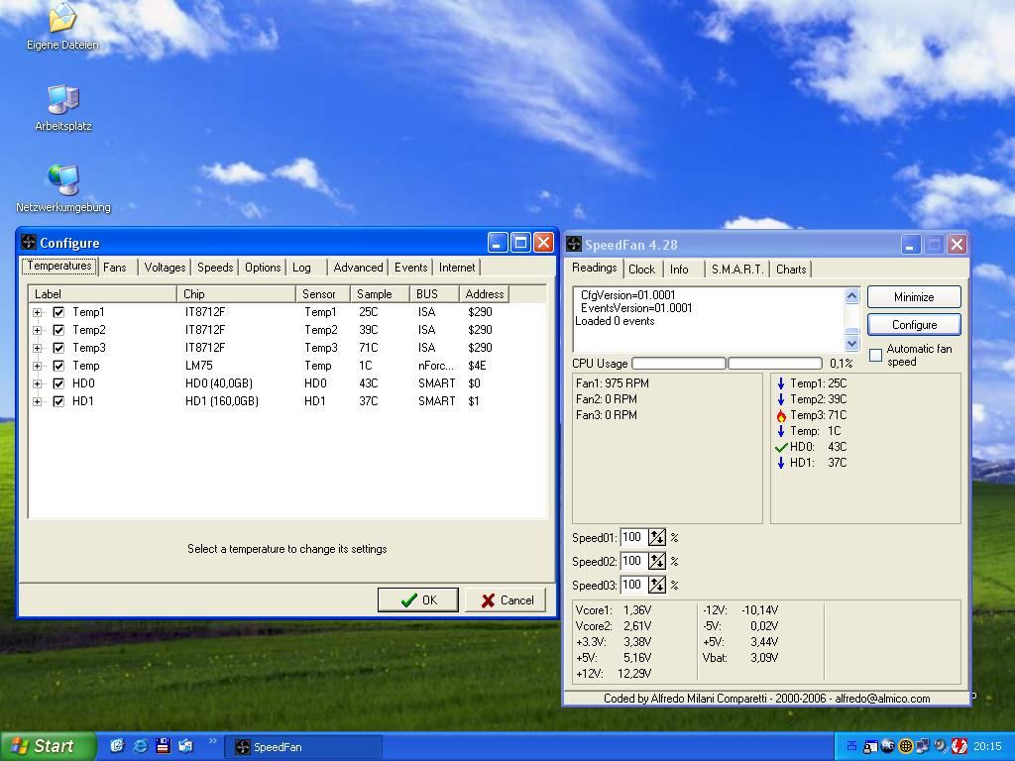This screenshot has height=761, width=1015.
Task: Sort by the Chip column header
Action: click(236, 293)
